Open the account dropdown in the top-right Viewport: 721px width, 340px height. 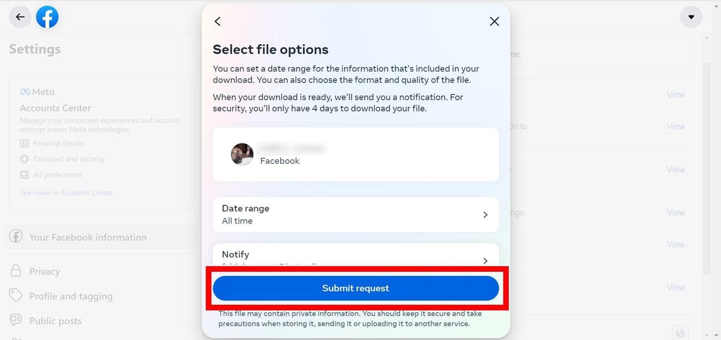coord(691,17)
